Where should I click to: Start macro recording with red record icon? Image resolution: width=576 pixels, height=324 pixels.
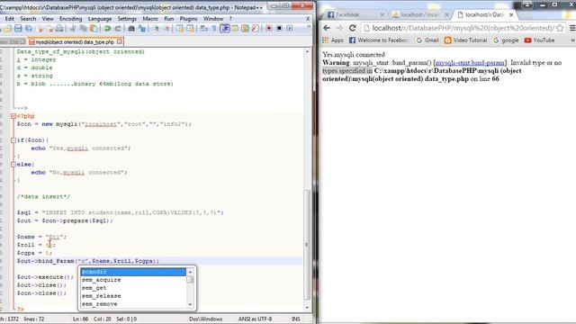pos(269,28)
